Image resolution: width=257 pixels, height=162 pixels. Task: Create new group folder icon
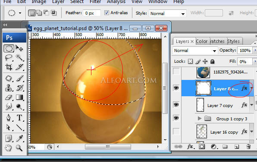pyautogui.click(x=225, y=147)
